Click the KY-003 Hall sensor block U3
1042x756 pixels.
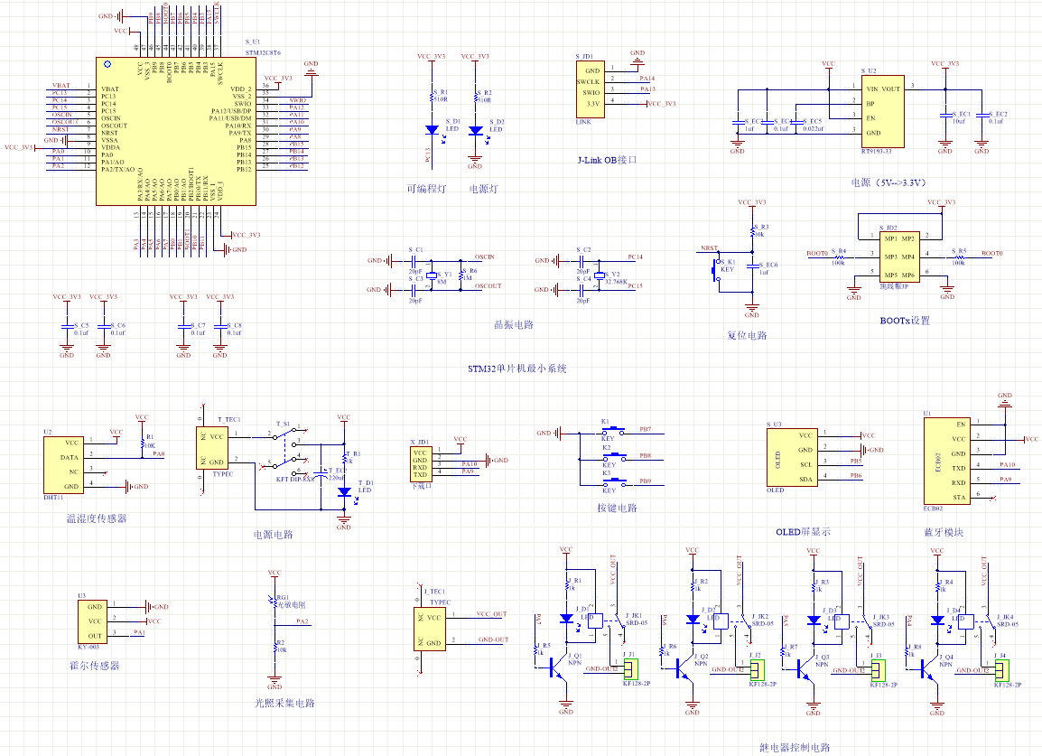click(92, 621)
